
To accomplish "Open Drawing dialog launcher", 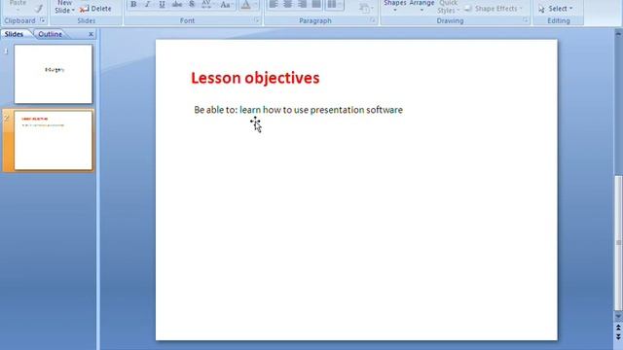I will pos(526,20).
